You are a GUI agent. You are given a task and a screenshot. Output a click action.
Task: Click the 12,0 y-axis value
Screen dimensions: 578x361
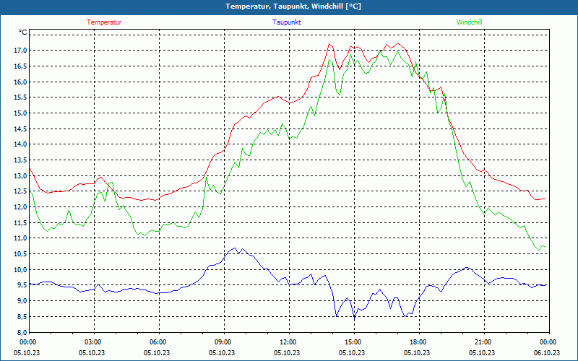coord(21,207)
